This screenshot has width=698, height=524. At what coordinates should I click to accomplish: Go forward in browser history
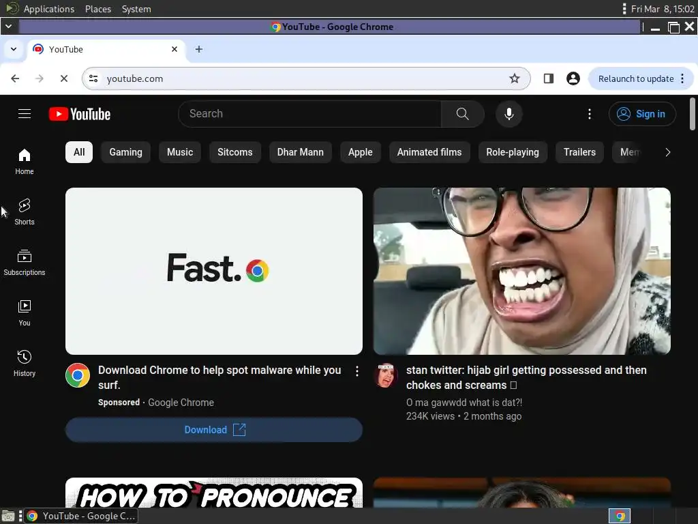(x=40, y=78)
